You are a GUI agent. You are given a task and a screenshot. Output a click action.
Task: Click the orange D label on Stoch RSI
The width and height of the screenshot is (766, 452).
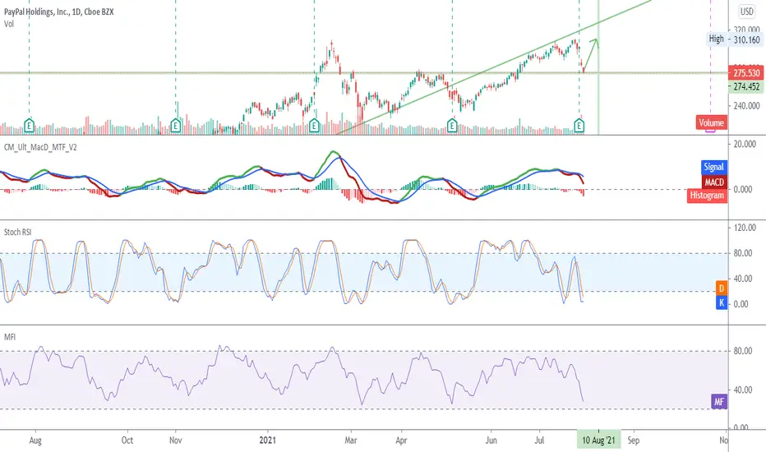(722, 288)
